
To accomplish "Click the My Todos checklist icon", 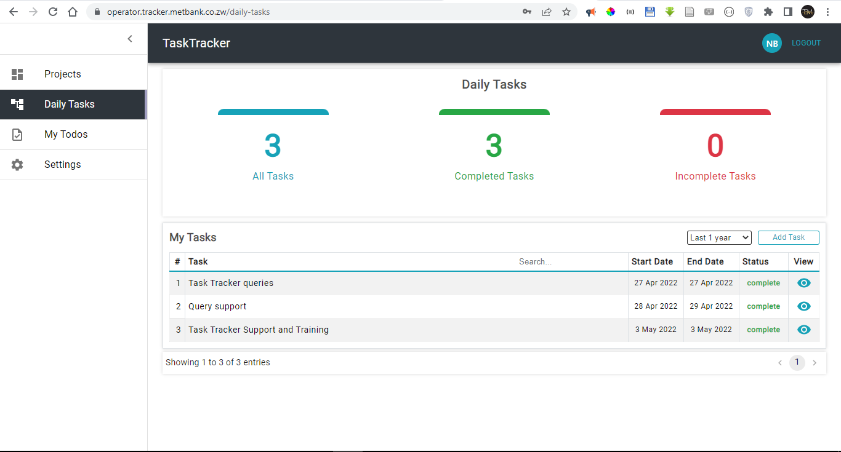I will 17,135.
